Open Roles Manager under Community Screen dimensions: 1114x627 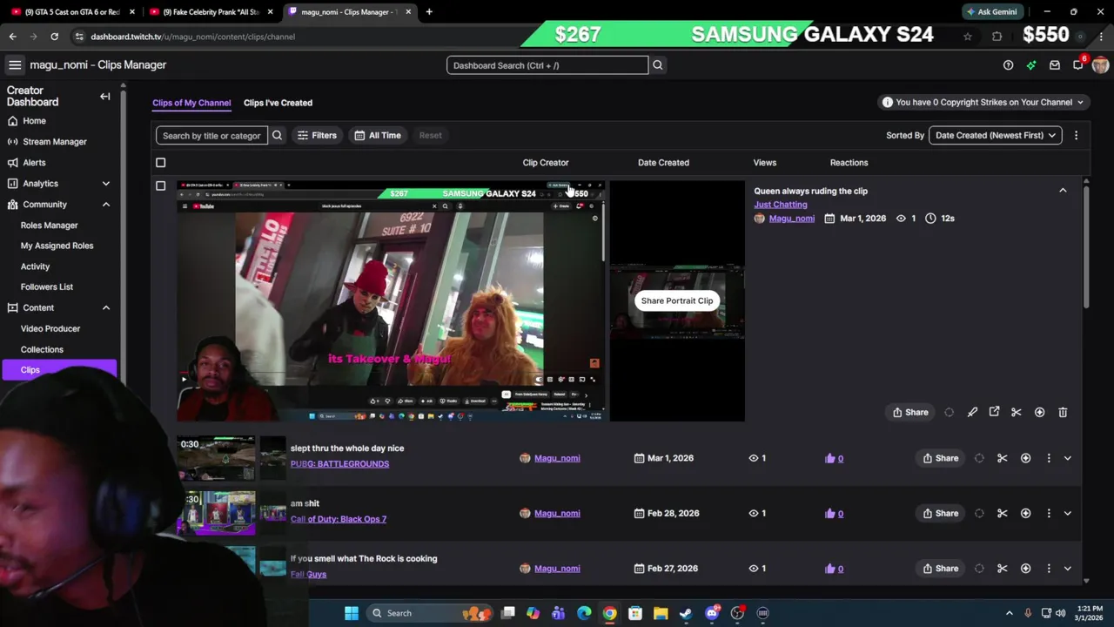(x=49, y=226)
